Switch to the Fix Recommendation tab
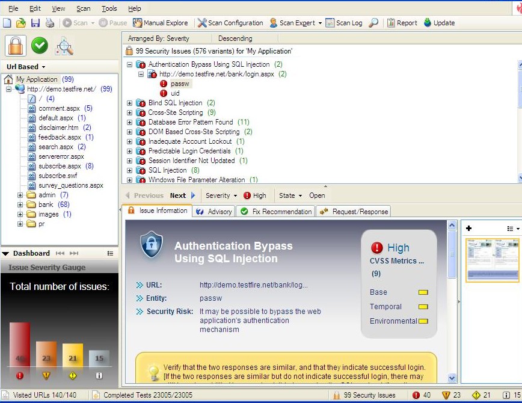The width and height of the screenshot is (522, 403). (276, 211)
